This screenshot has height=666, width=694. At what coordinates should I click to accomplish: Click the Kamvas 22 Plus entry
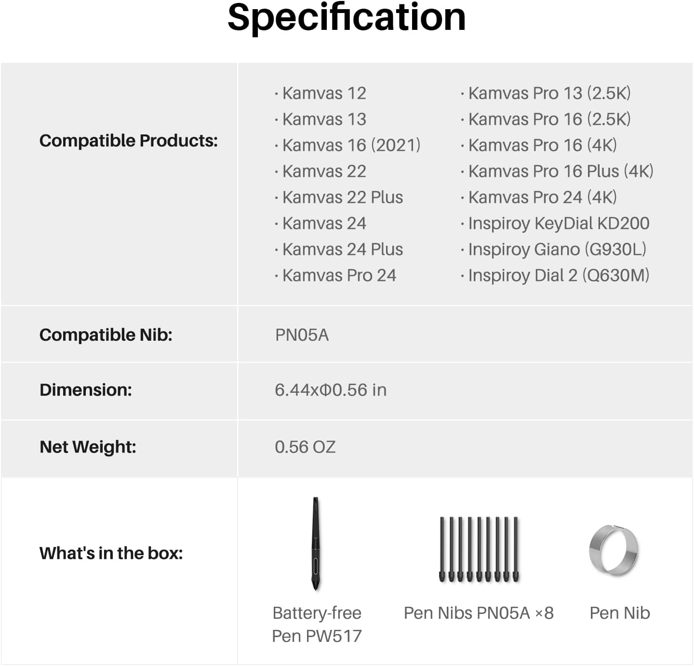click(x=342, y=197)
